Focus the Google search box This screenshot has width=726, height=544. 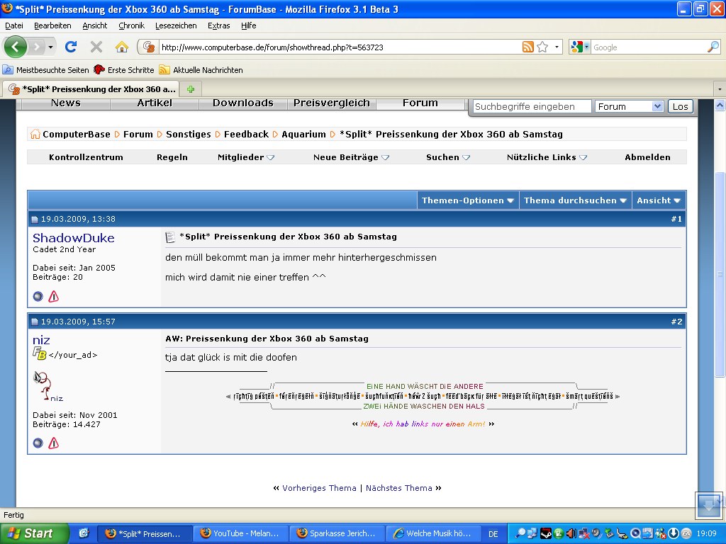648,47
